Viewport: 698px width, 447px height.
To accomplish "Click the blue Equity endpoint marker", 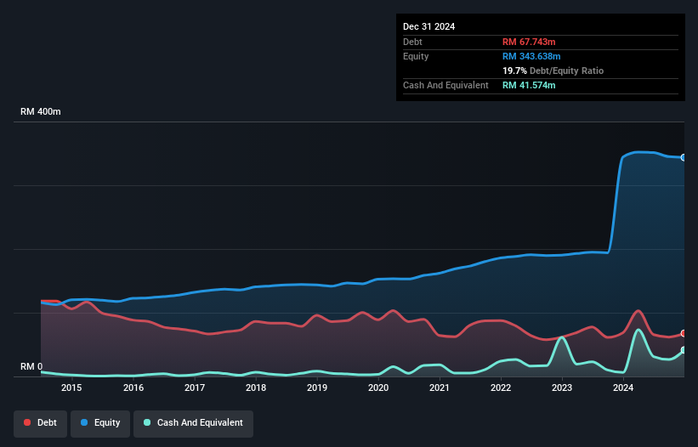I will (684, 157).
